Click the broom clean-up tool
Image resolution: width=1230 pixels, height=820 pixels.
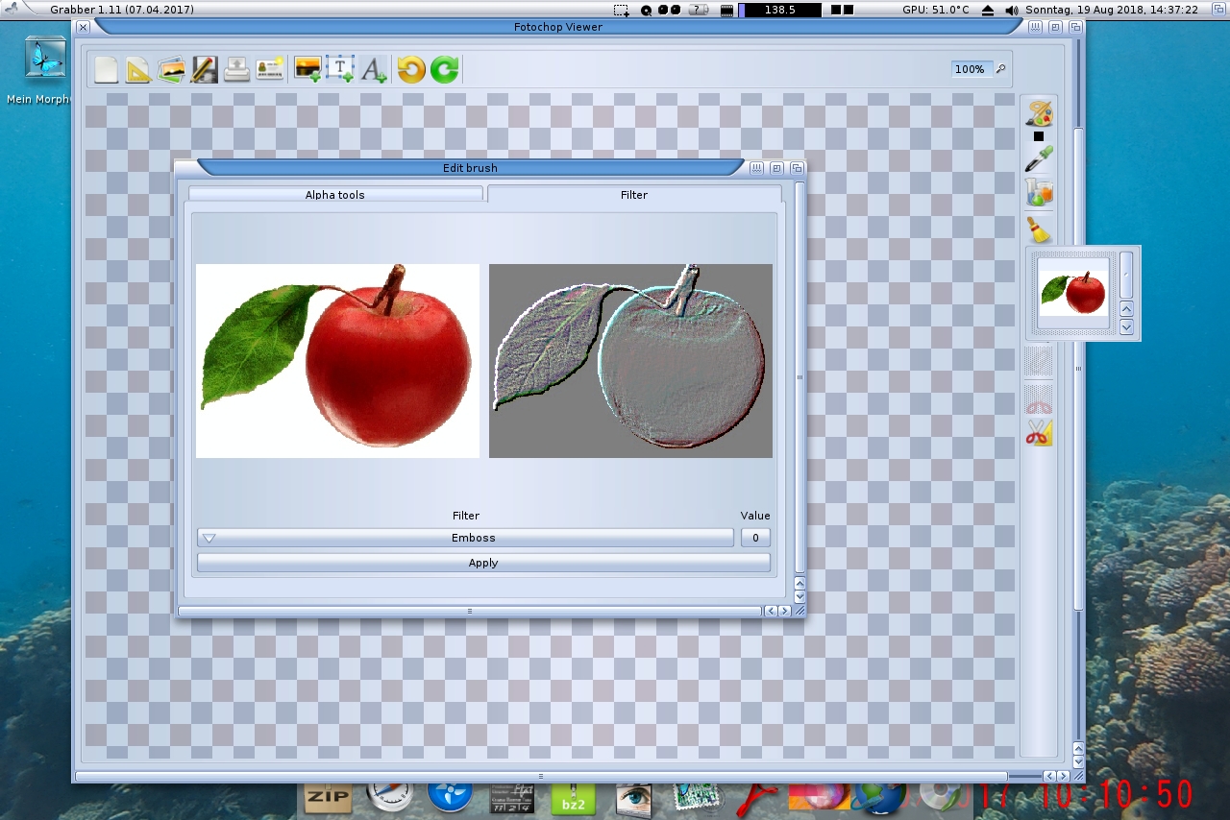1039,229
